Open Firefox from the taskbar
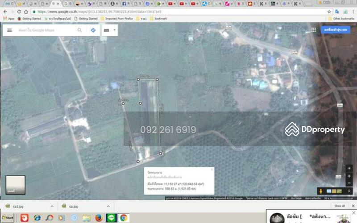Screen dimensions: 357x223 click(99, 218)
